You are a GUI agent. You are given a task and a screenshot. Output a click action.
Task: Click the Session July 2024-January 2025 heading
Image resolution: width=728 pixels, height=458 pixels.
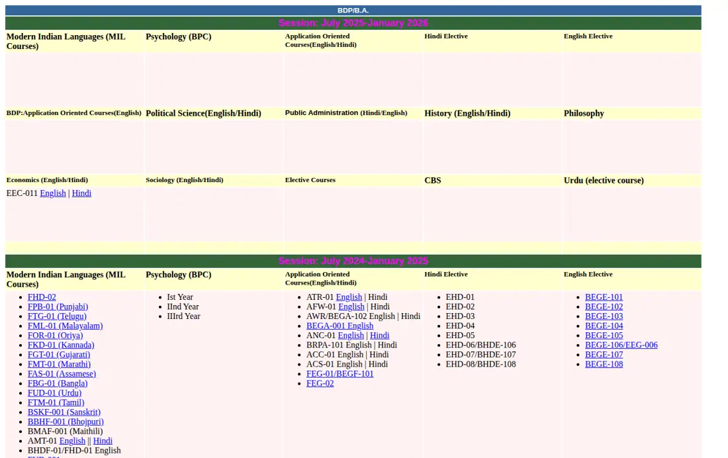(353, 261)
